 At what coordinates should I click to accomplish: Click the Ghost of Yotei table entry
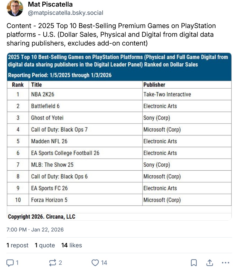pos(47,118)
